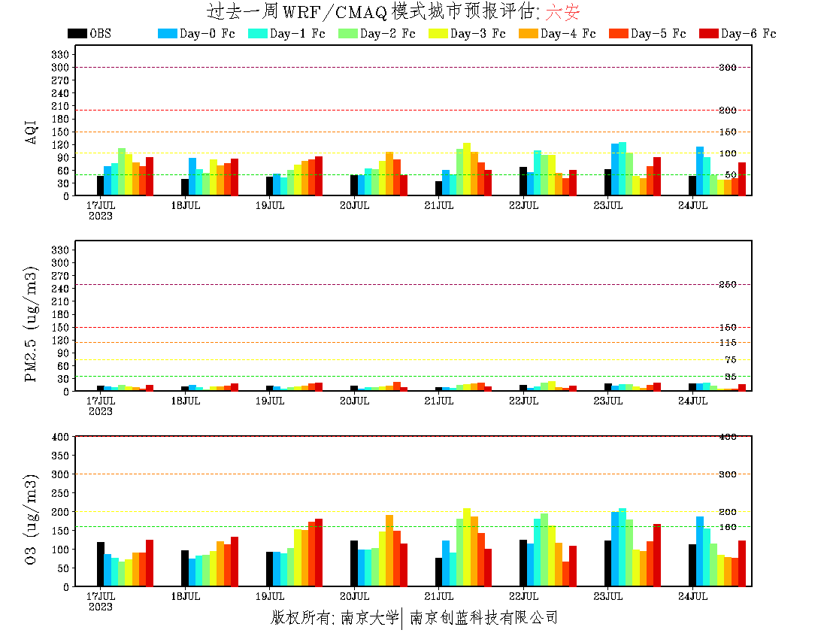This screenshot has height=639, width=827.
Task: Click '22JUL' date label under O3 chart
Action: pyautogui.click(x=523, y=595)
